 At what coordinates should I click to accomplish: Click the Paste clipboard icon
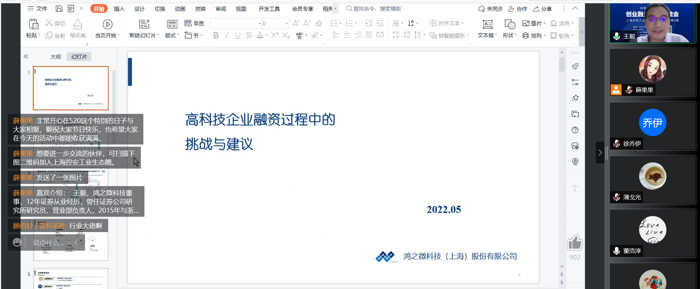click(33, 24)
